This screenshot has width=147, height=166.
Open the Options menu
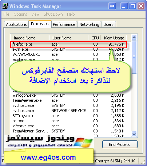20,14
